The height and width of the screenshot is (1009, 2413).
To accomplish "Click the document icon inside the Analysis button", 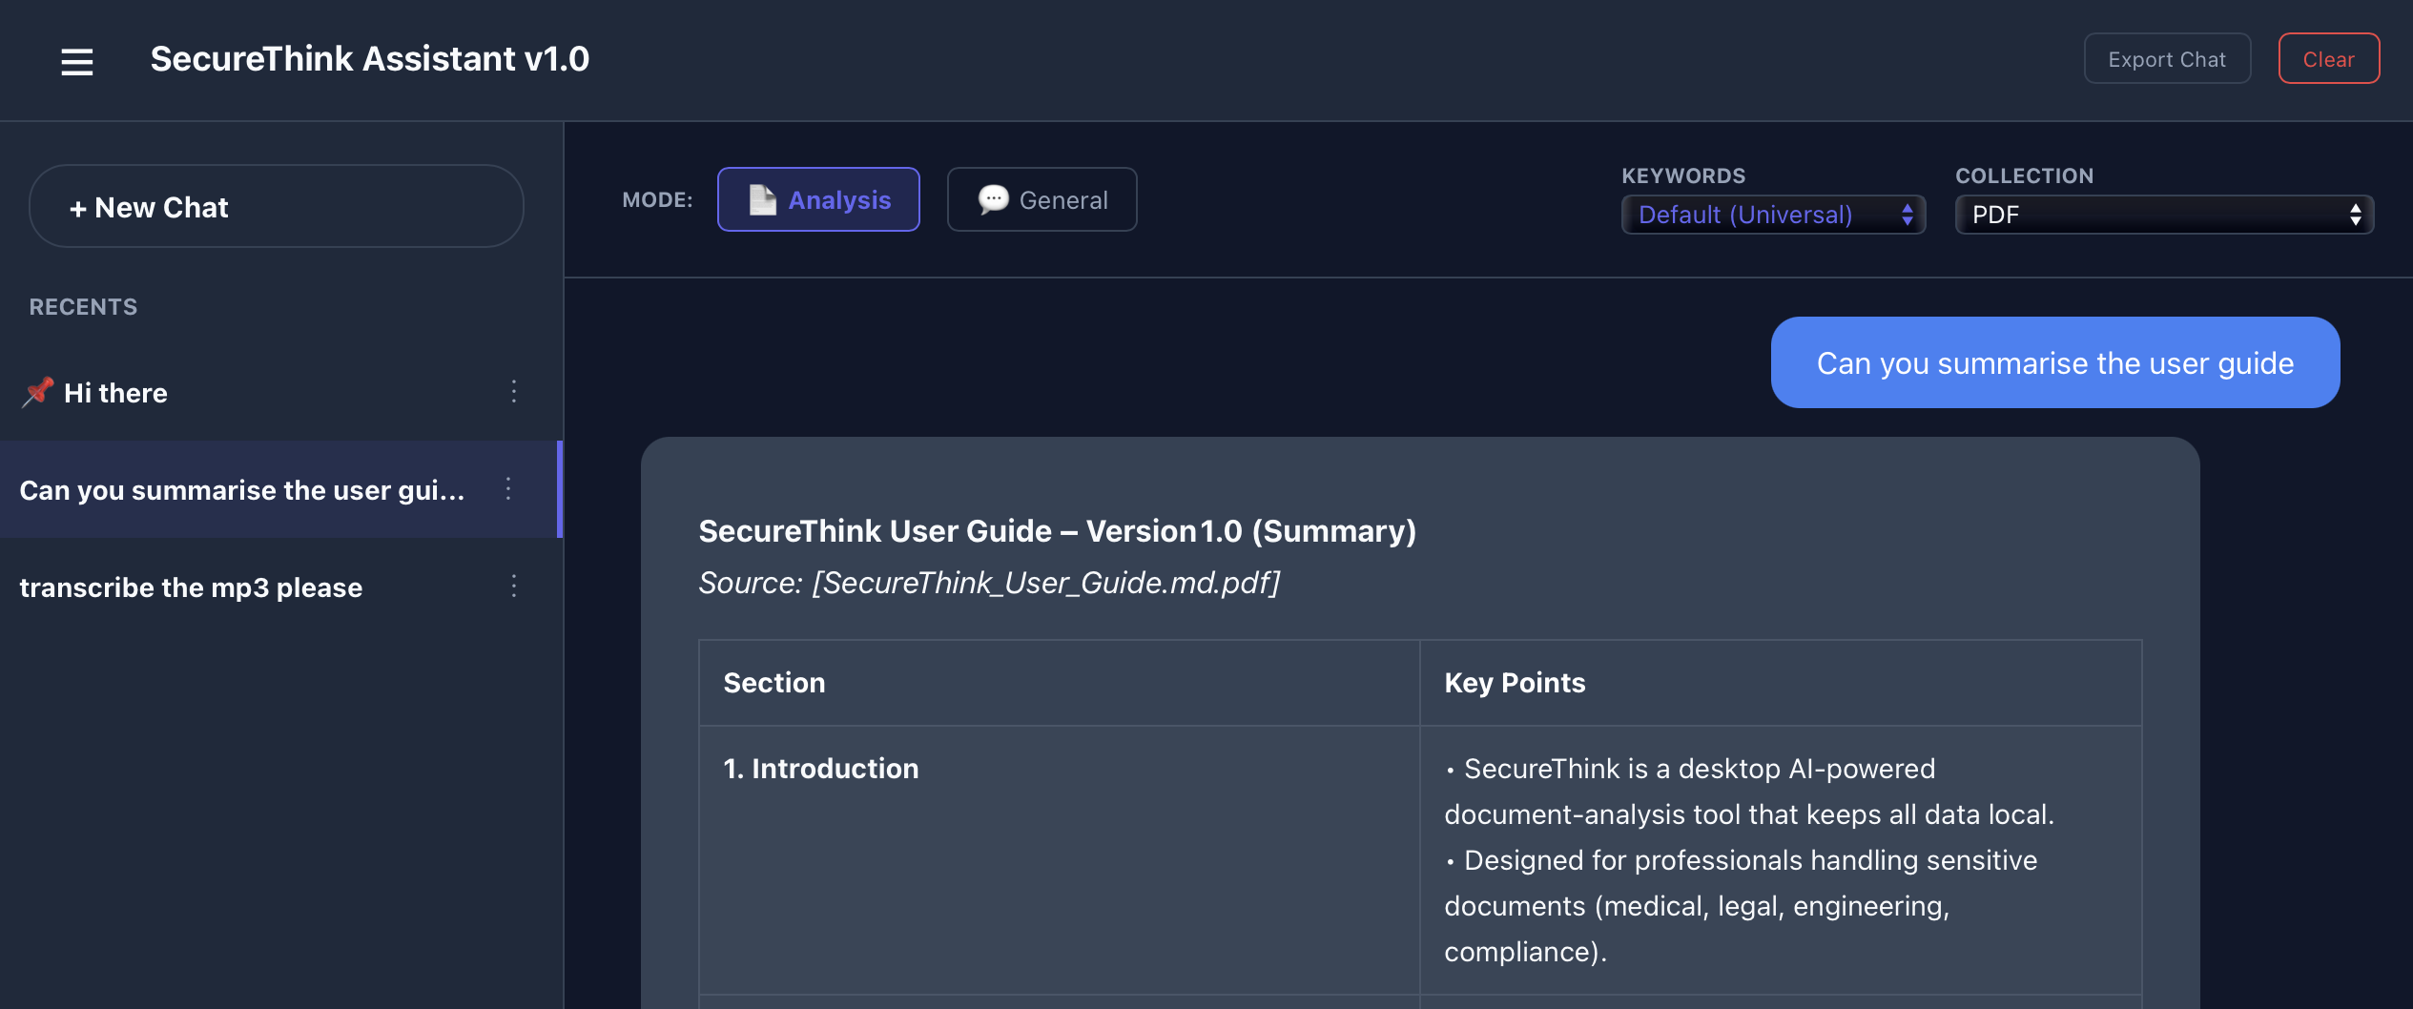I will [x=762, y=199].
